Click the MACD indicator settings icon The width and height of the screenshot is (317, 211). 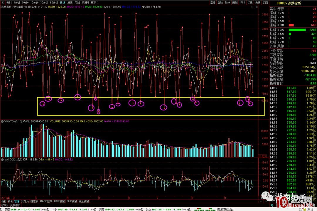[2, 159]
